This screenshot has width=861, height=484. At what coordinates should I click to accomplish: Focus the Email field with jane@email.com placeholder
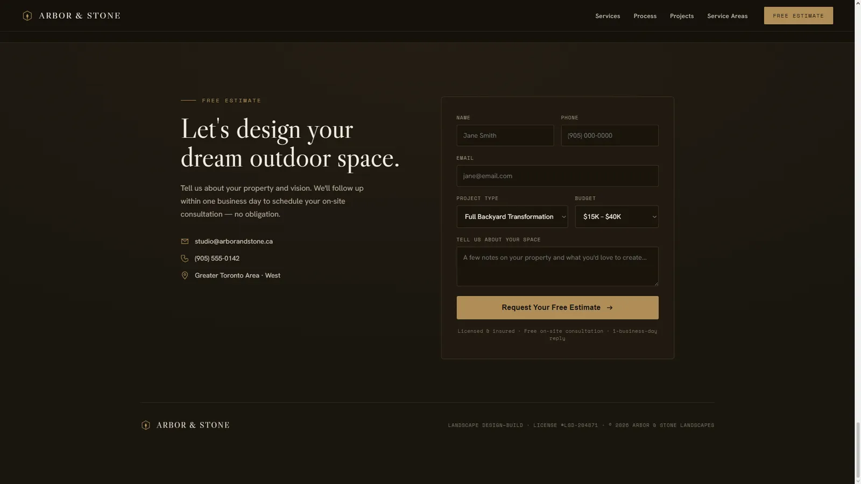(x=557, y=176)
